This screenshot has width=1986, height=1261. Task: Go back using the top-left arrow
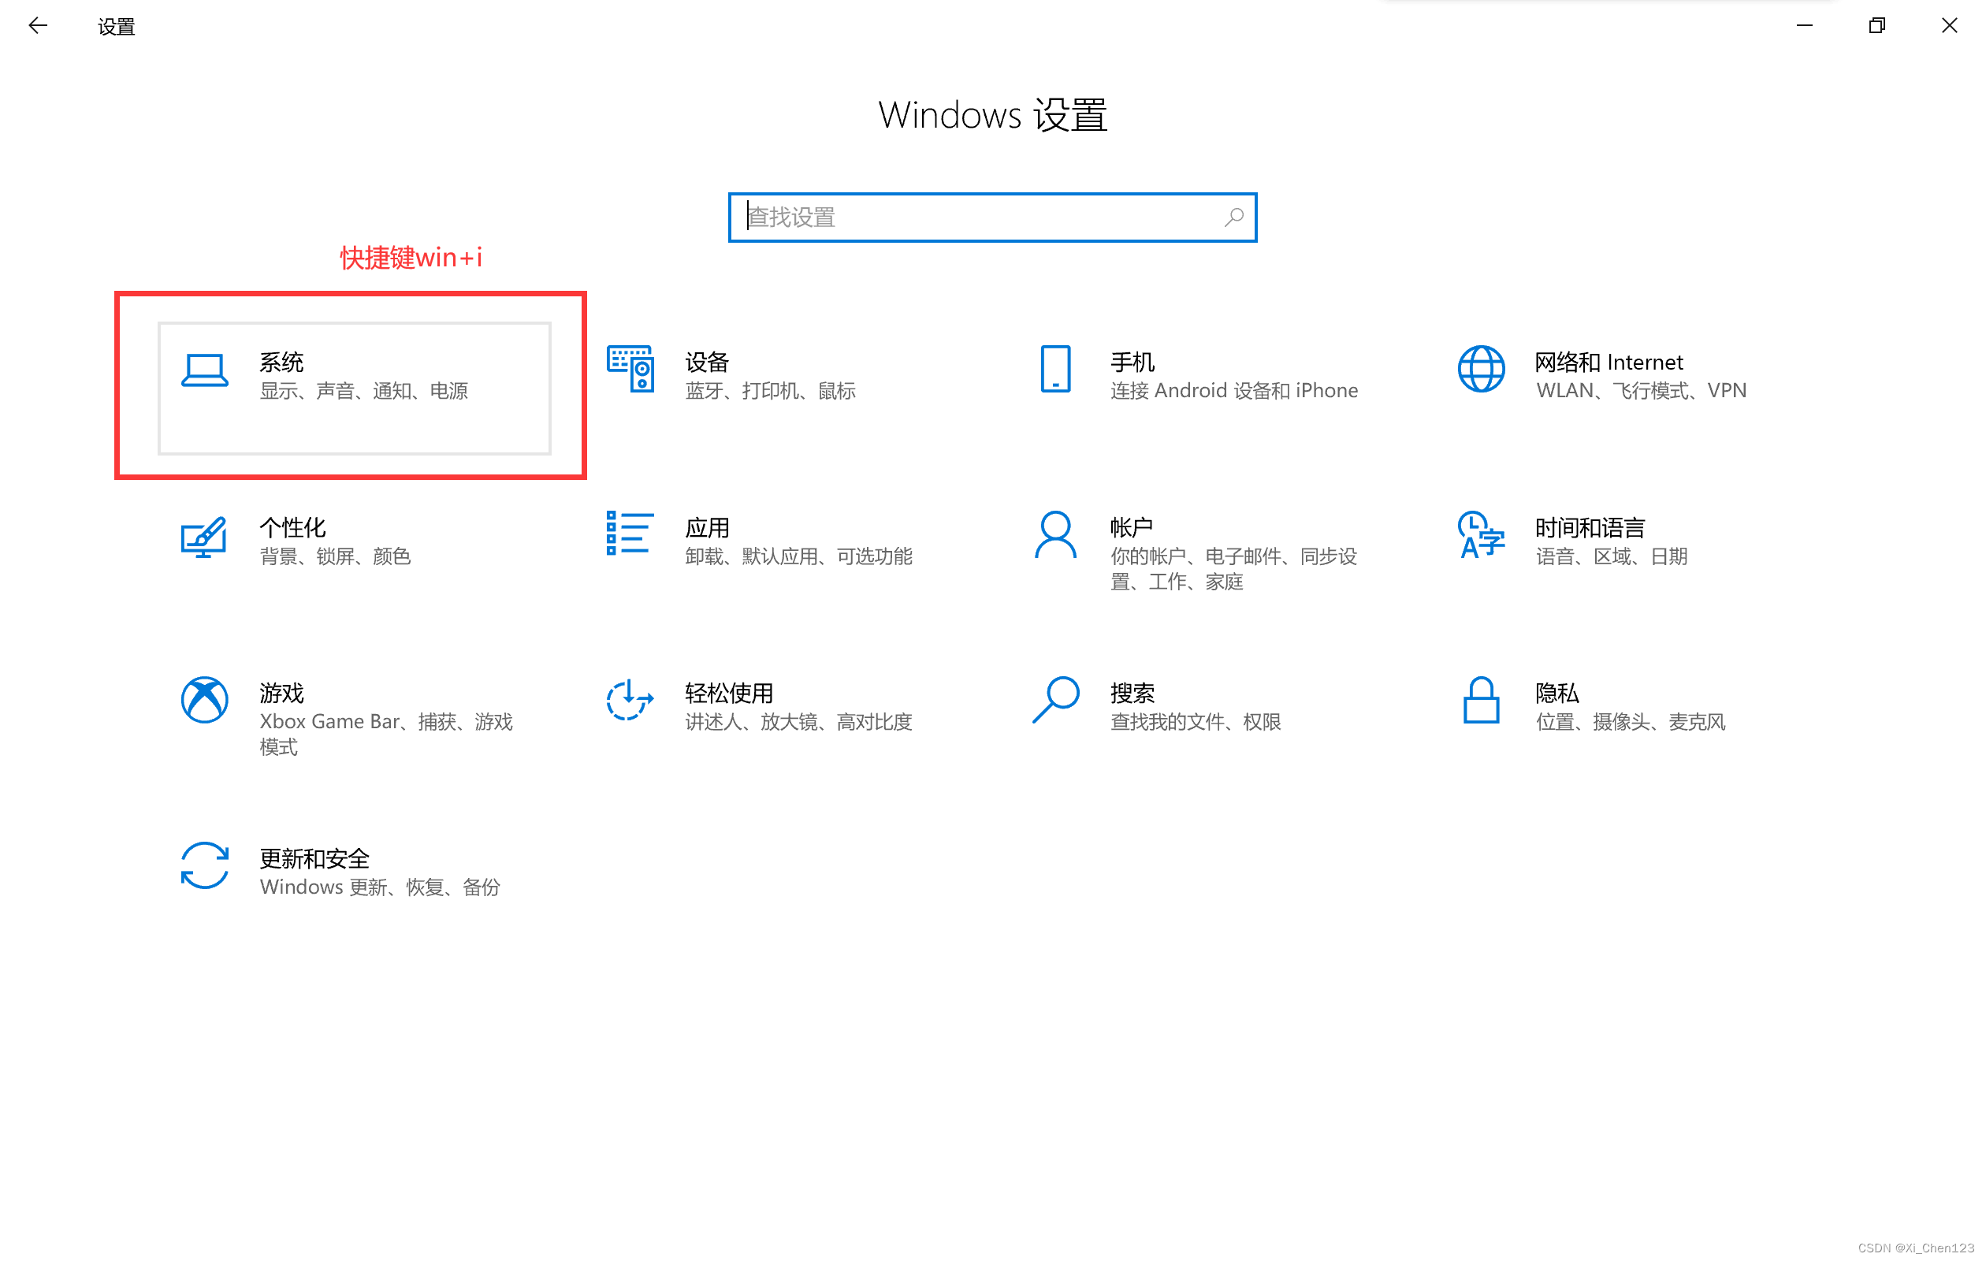pyautogui.click(x=38, y=26)
